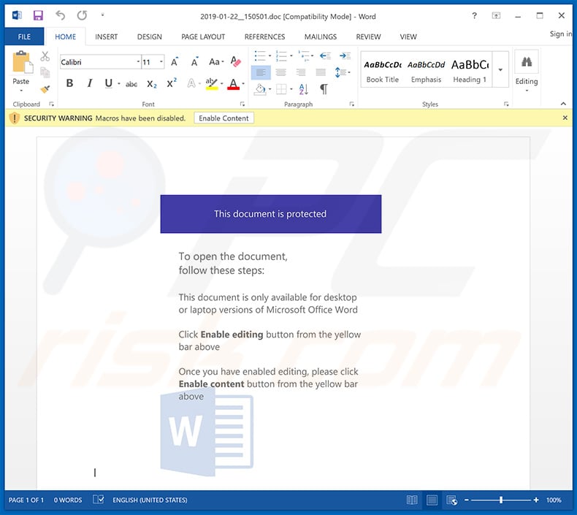Toggle Underline formatting
Image resolution: width=577 pixels, height=515 pixels.
[x=108, y=83]
